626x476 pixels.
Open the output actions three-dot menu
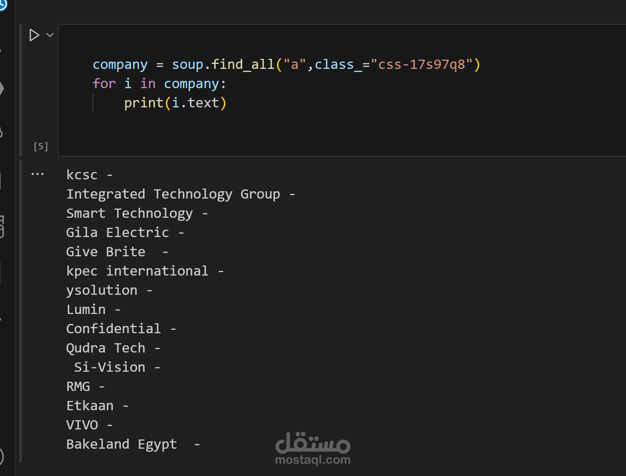(37, 174)
